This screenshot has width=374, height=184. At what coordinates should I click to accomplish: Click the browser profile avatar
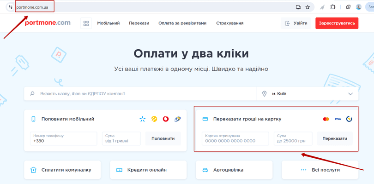click(x=359, y=7)
